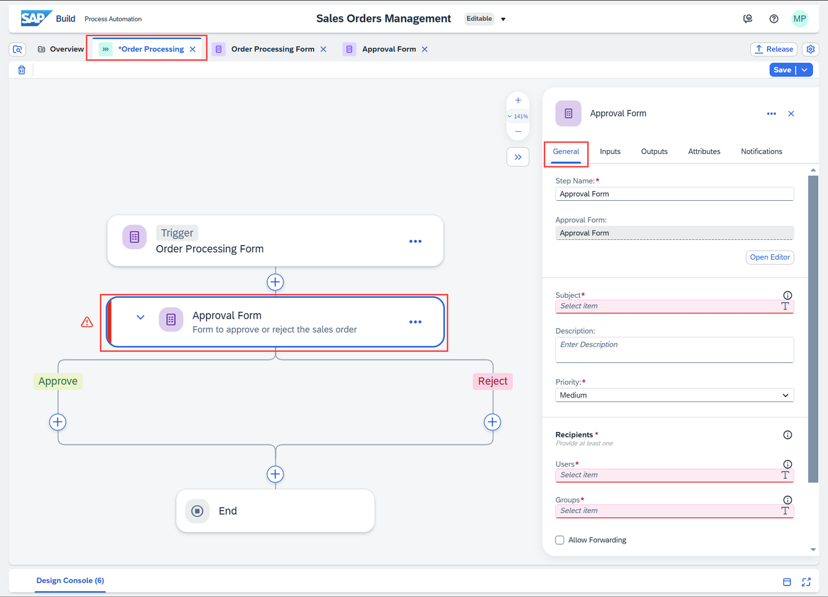The height and width of the screenshot is (597, 828).
Task: Switch to Order Processing Form tab
Action: 273,49
